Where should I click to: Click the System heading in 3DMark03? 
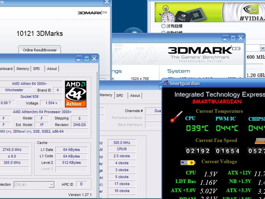(x=179, y=71)
